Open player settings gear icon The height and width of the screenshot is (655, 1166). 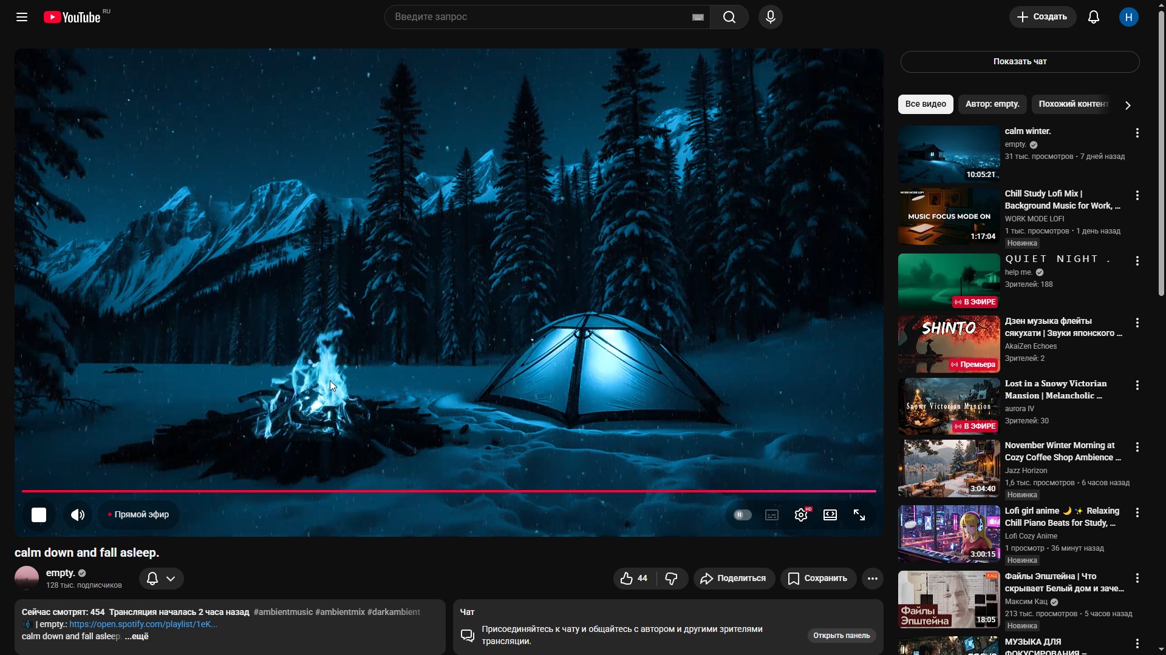(801, 515)
